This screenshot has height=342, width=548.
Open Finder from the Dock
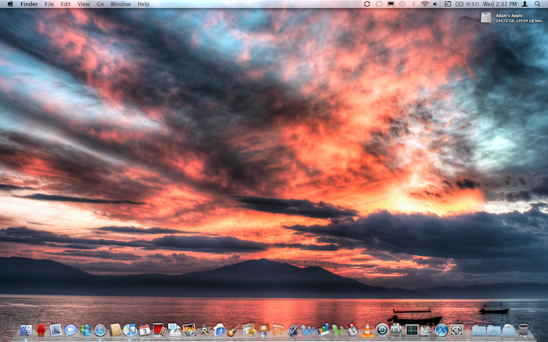tap(26, 330)
